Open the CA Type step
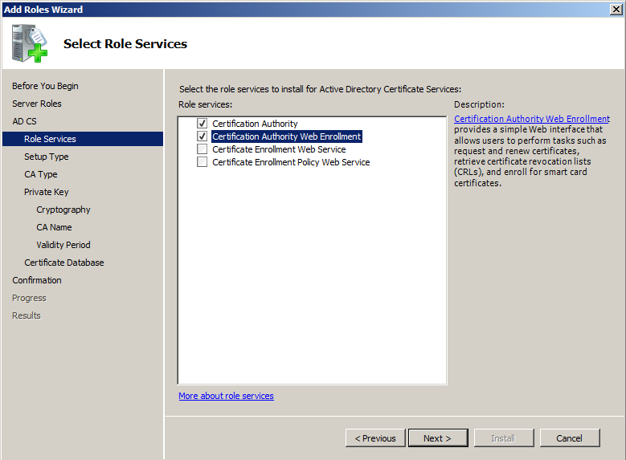Viewport: 626px width, 460px height. point(40,174)
